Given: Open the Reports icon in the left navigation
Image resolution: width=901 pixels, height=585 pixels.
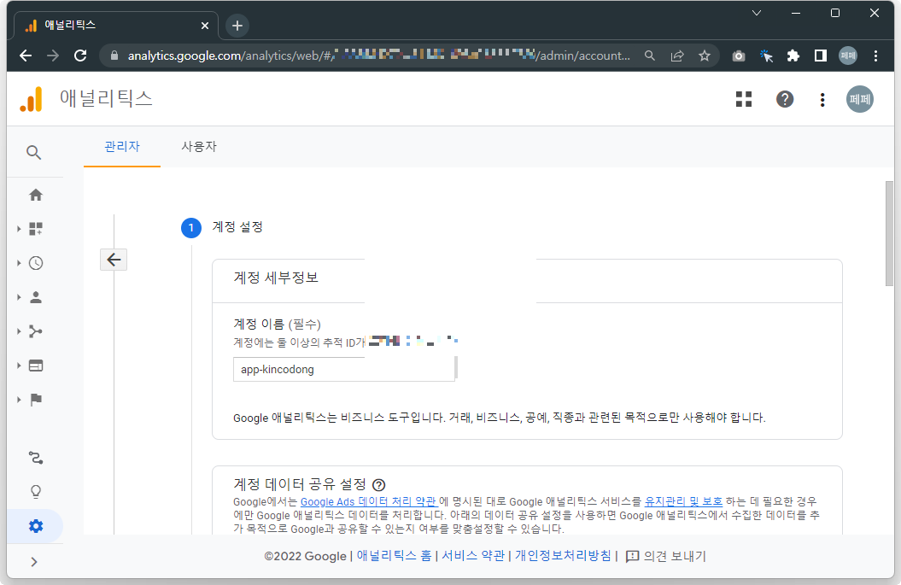Looking at the screenshot, I should 36,228.
